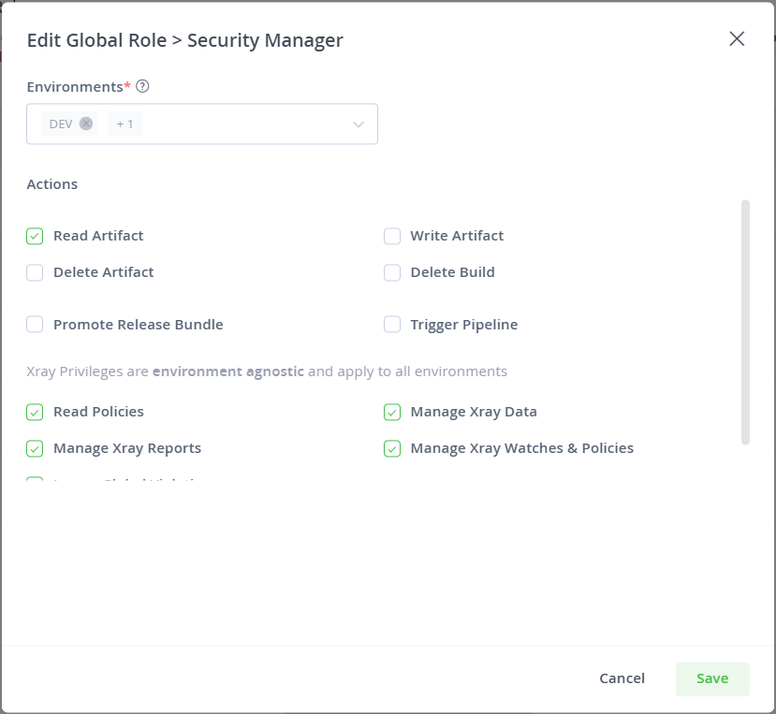
Task: Uncheck Manage Xray Data
Action: [x=392, y=412]
